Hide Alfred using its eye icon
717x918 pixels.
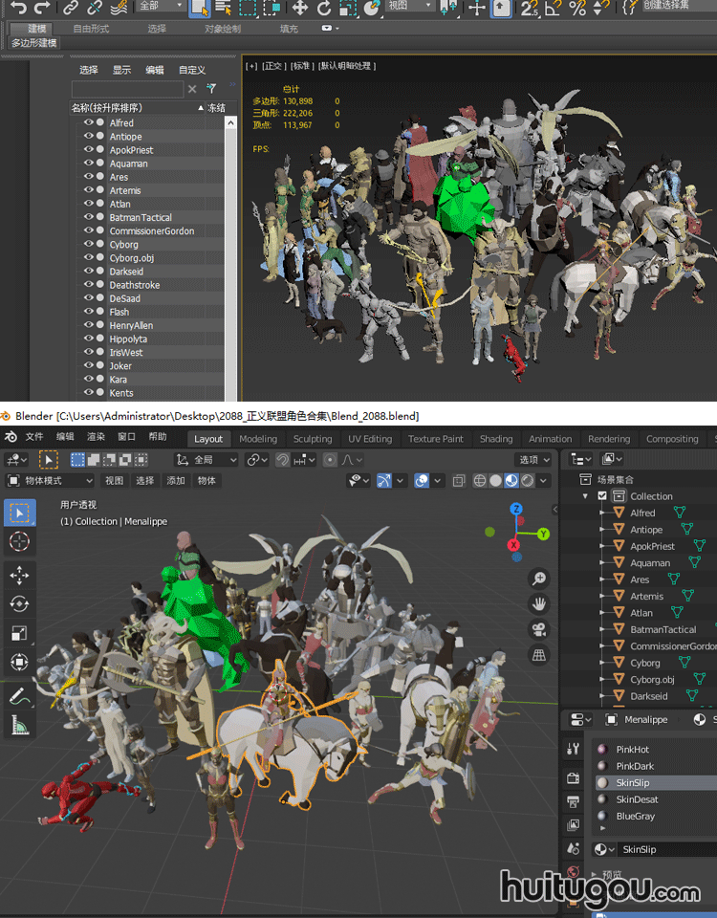pos(89,123)
